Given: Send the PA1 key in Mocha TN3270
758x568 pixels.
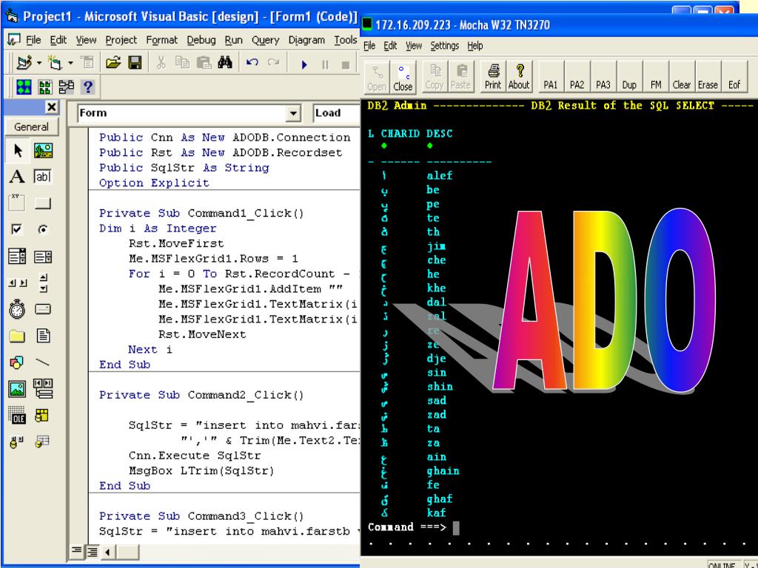Looking at the screenshot, I should point(551,77).
